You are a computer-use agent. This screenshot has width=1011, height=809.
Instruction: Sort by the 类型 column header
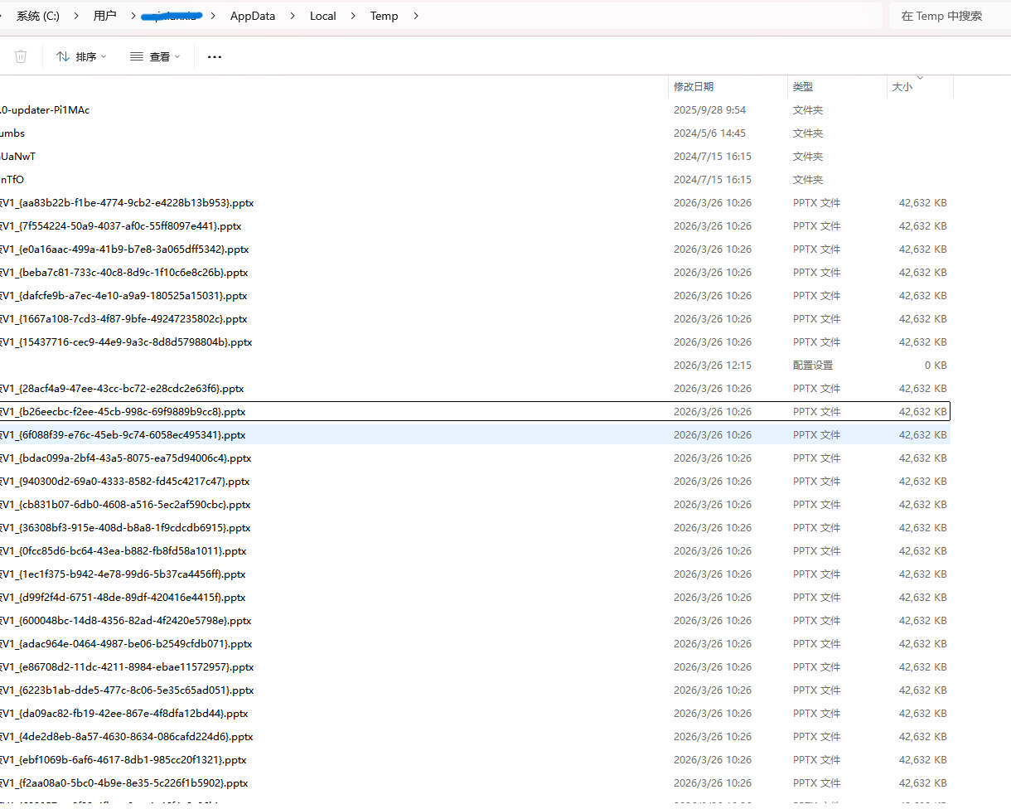click(x=837, y=86)
